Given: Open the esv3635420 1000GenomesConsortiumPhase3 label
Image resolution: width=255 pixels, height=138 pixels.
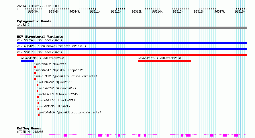Looking at the screenshot, I should [52, 46].
